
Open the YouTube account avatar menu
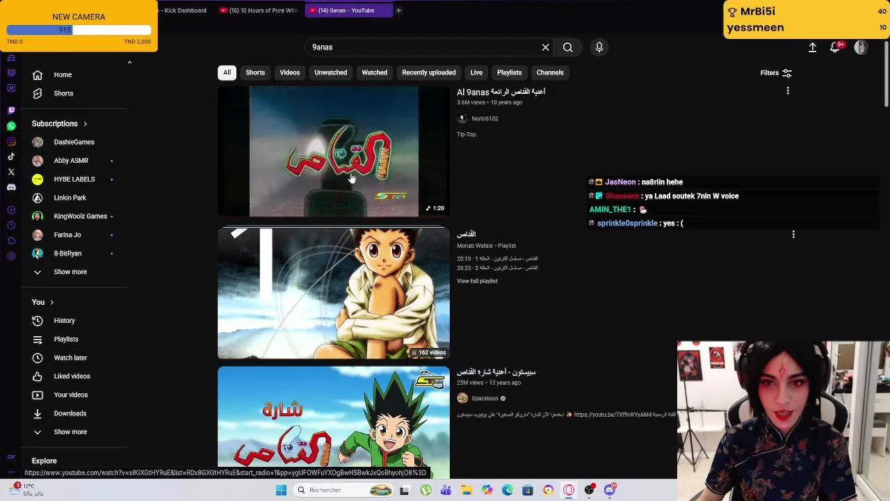(861, 47)
